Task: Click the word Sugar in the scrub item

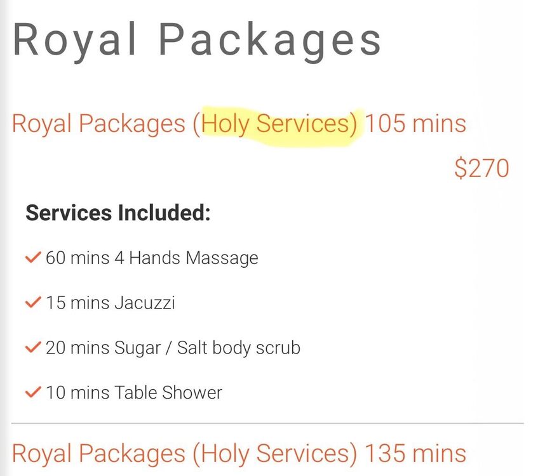Action: point(139,348)
